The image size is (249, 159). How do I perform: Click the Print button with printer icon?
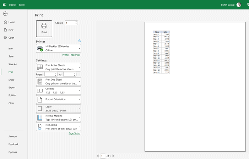pyautogui.click(x=44, y=28)
